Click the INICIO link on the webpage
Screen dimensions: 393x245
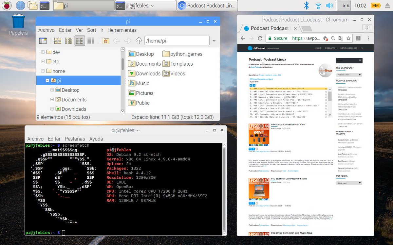[x=318, y=48]
